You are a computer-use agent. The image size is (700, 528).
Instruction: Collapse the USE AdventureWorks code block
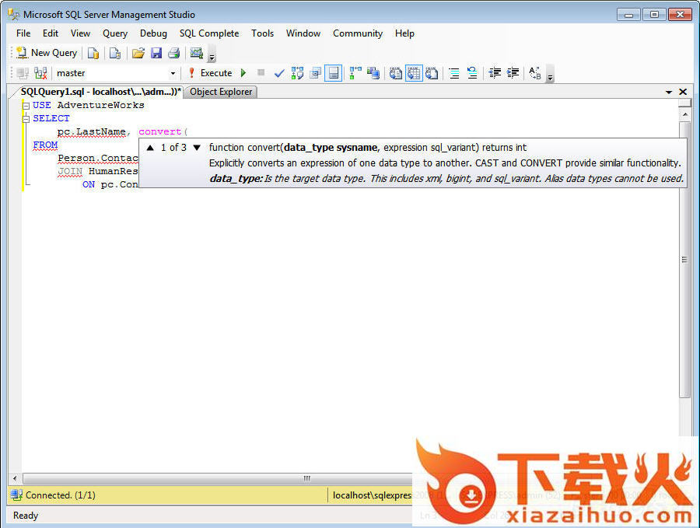click(26, 106)
